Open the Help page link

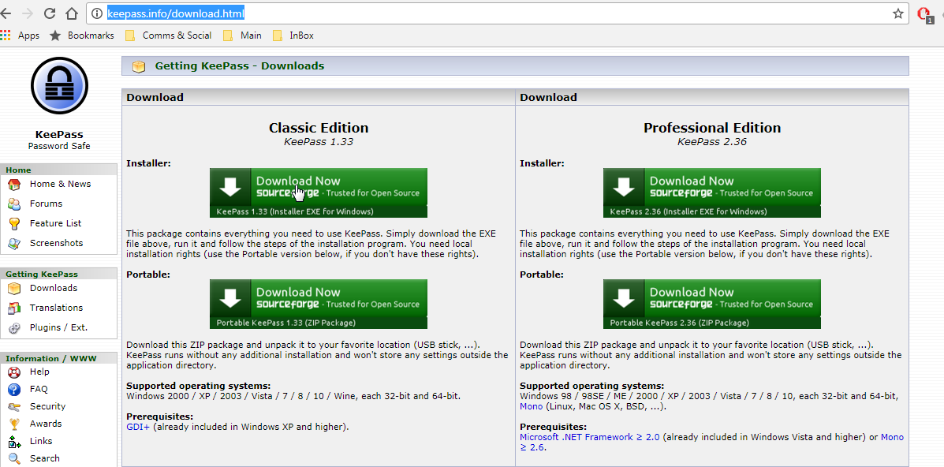[39, 372]
